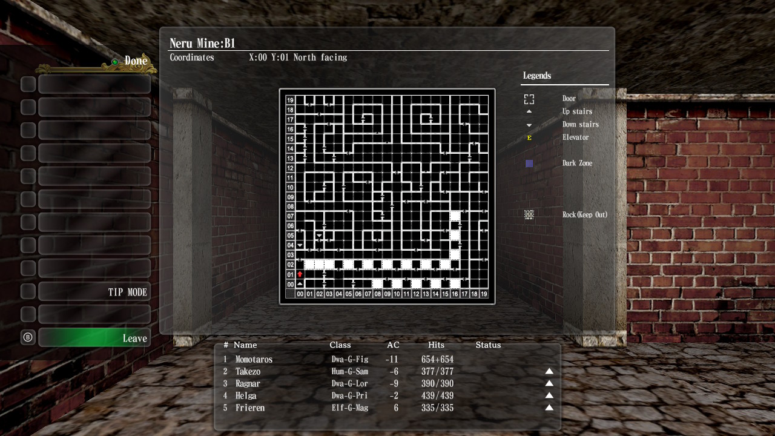This screenshot has width=775, height=436.
Task: Click the green Leave button
Action: [x=94, y=338]
